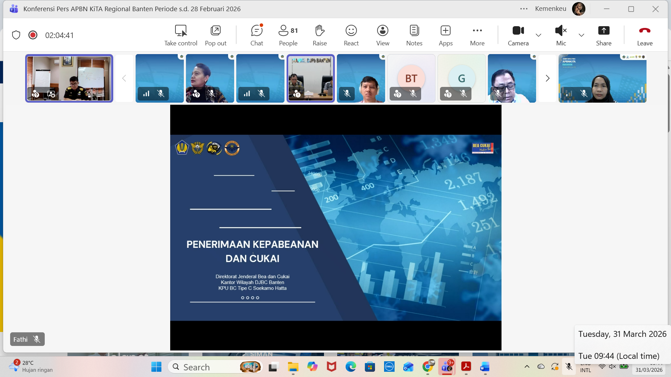This screenshot has height=377, width=671.
Task: Open the View layout menu
Action: point(383,35)
